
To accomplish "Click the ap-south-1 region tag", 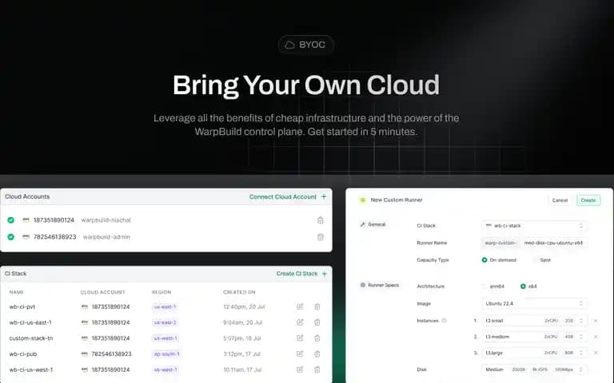I will 166,354.
